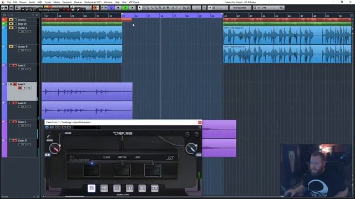This screenshot has width=355, height=199.
Task: Toggle the purple Cycle loop button
Action: (x=111, y=8)
